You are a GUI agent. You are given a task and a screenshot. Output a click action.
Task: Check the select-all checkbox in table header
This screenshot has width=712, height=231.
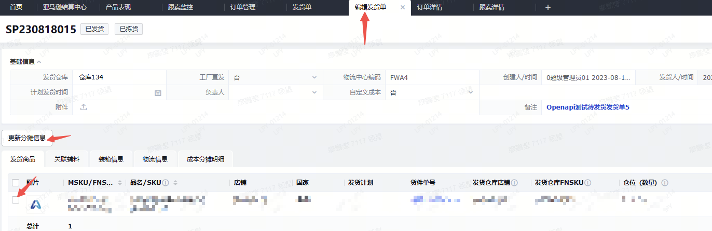pos(16,183)
